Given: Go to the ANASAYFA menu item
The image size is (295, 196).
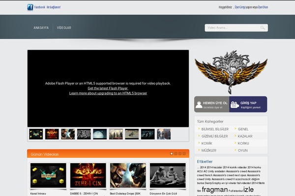Looking at the screenshot, I should (x=41, y=28).
